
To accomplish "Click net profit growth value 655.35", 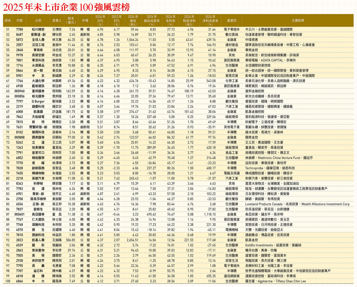I will 211,276.
